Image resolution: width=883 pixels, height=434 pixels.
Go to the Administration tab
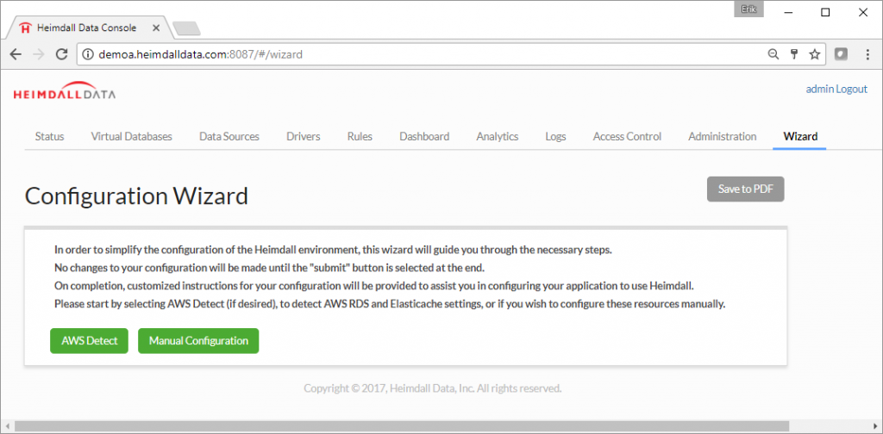(723, 136)
